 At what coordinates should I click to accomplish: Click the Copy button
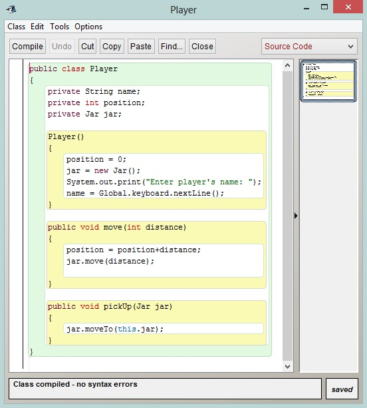point(112,47)
